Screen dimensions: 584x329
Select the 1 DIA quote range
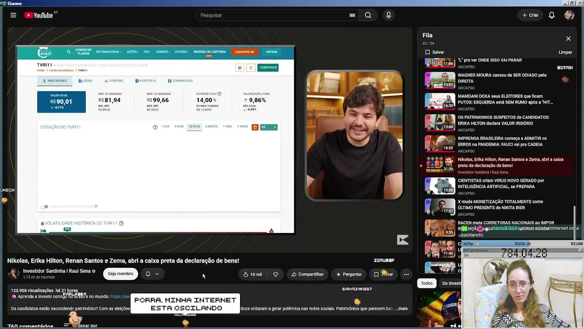coord(165,127)
